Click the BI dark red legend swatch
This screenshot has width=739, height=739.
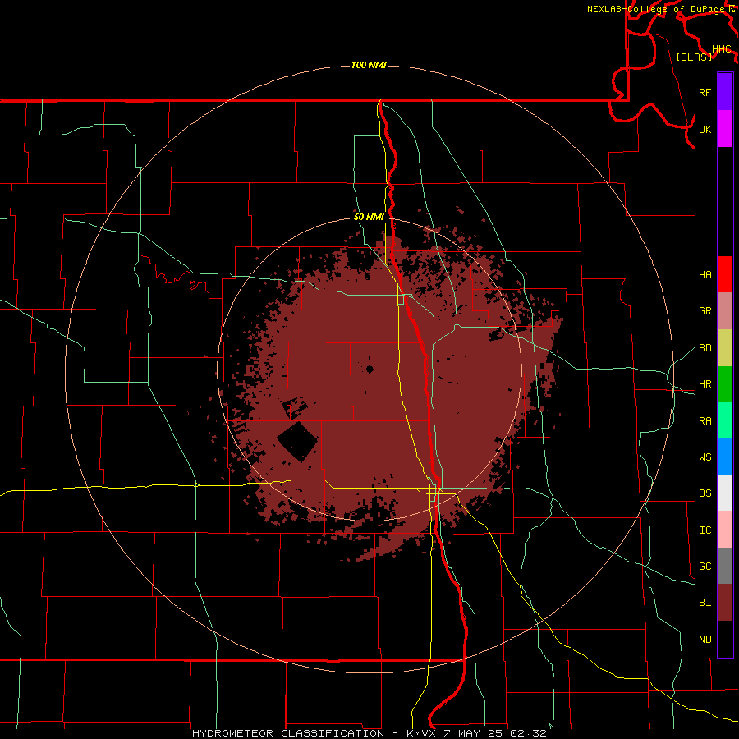pyautogui.click(x=725, y=603)
